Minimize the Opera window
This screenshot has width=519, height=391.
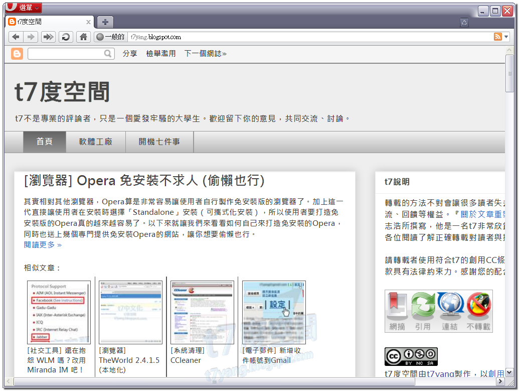[482, 11]
